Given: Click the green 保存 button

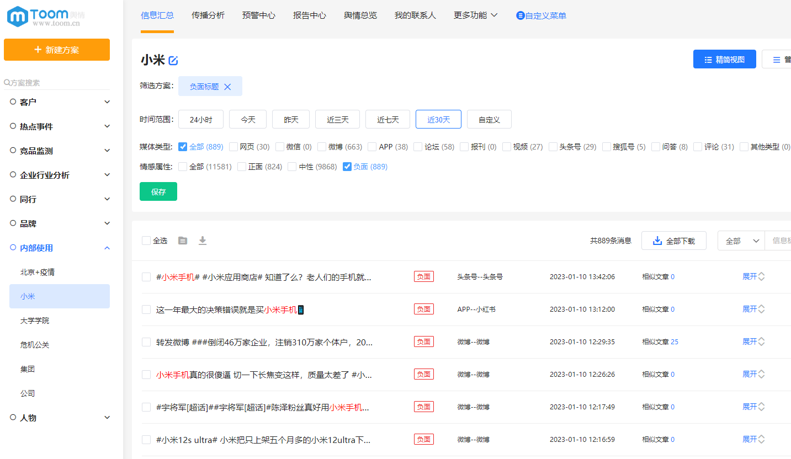Looking at the screenshot, I should point(158,191).
